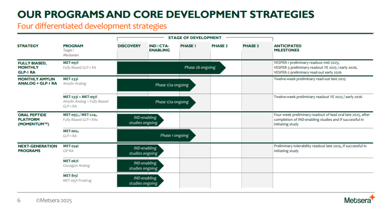Click the 'IND / CTA-ENABLING' column header
This screenshot has height=210, width=390.
tap(160, 48)
